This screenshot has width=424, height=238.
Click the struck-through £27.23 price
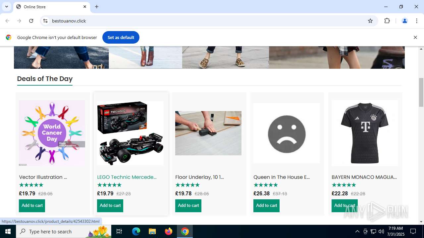[x=124, y=194]
